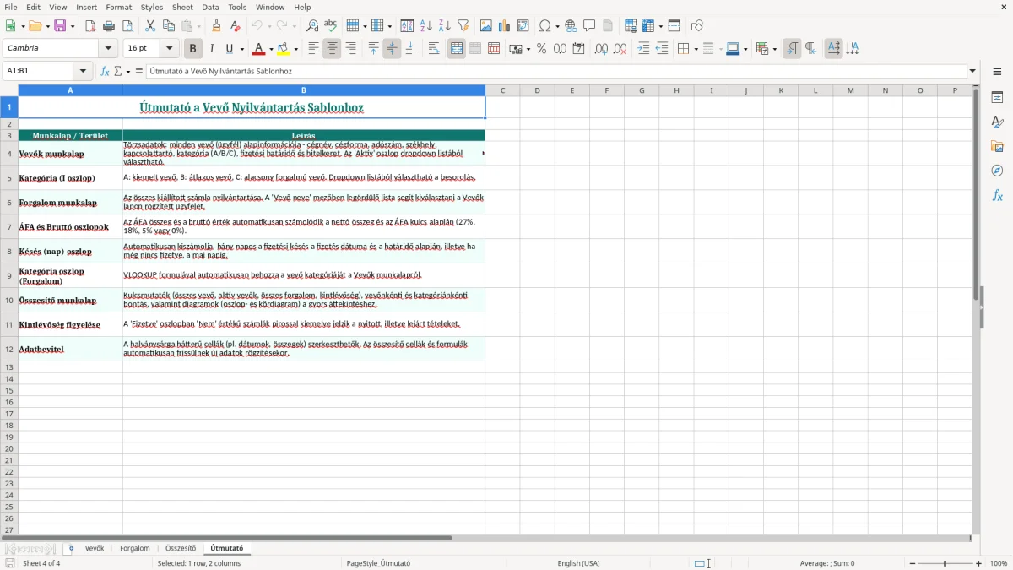The image size is (1013, 570).
Task: Open the Data menu
Action: tap(210, 7)
